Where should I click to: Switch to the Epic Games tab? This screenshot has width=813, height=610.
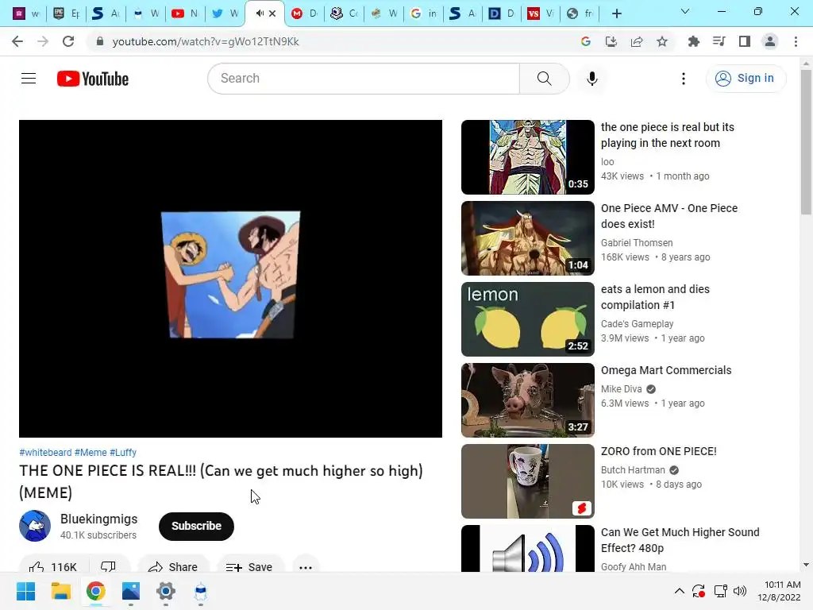(67, 14)
